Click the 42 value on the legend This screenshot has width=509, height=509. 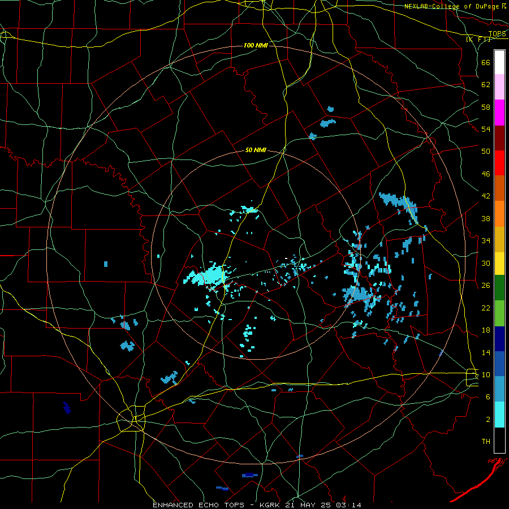tap(486, 196)
